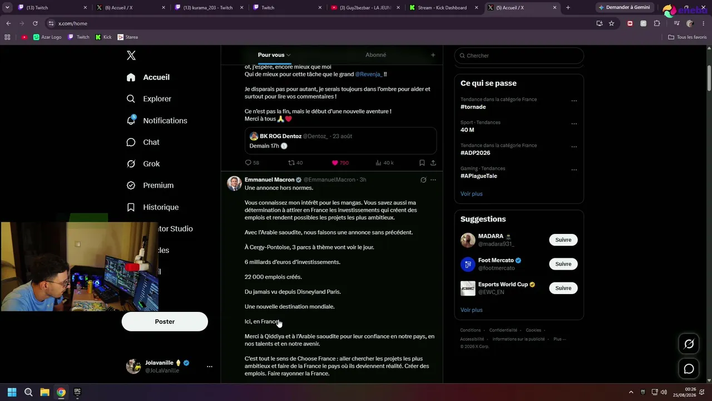712x401 pixels.
Task: Open the #tornade trending topic
Action: pos(473,107)
